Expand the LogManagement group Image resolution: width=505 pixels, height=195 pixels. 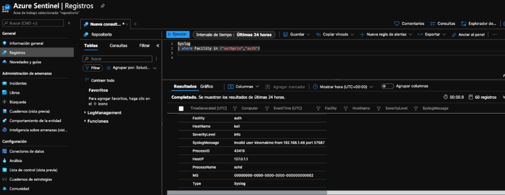(x=103, y=113)
